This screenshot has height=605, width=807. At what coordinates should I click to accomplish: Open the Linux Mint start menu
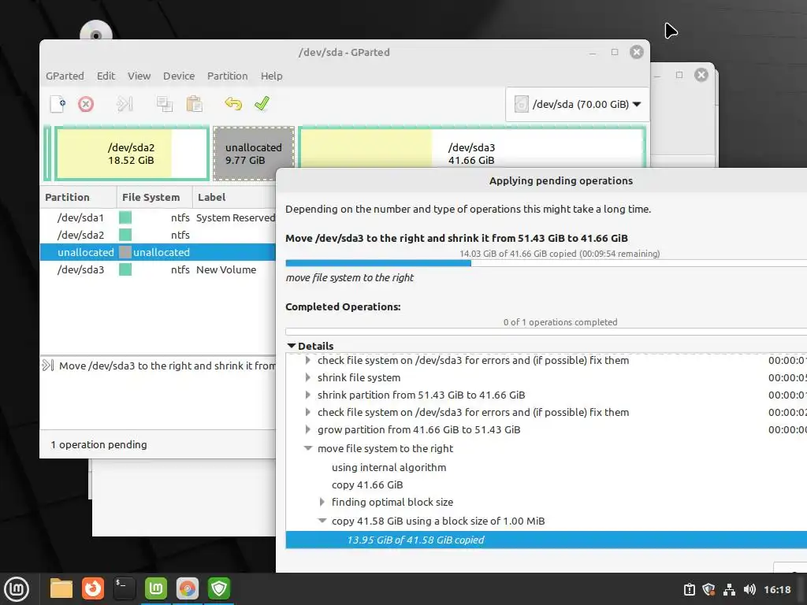17,588
